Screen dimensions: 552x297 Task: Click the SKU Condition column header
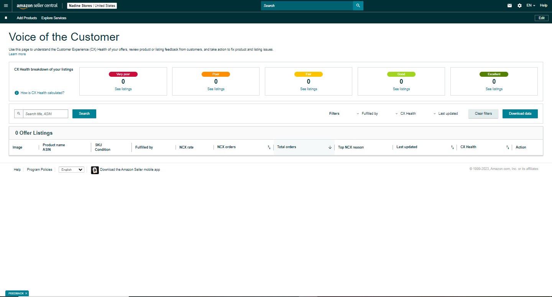[x=103, y=147]
